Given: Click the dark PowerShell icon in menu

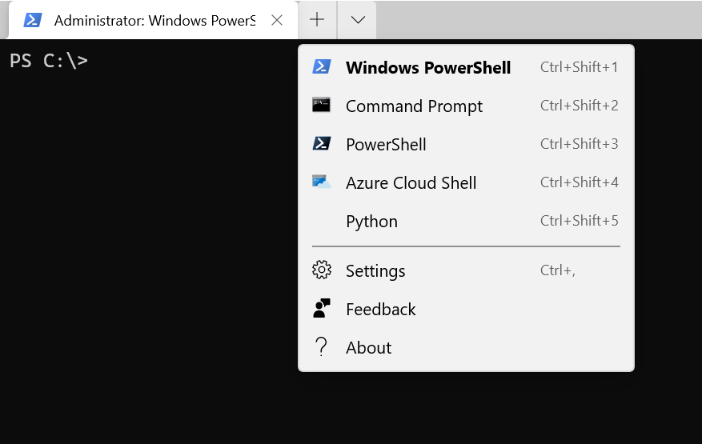Looking at the screenshot, I should pyautogui.click(x=322, y=144).
